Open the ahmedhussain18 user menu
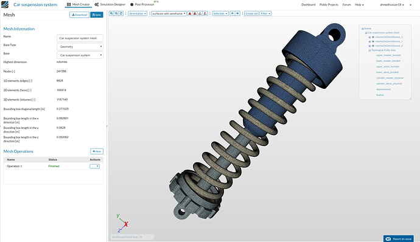Screen dimensions: 420x242 pos(392,4)
